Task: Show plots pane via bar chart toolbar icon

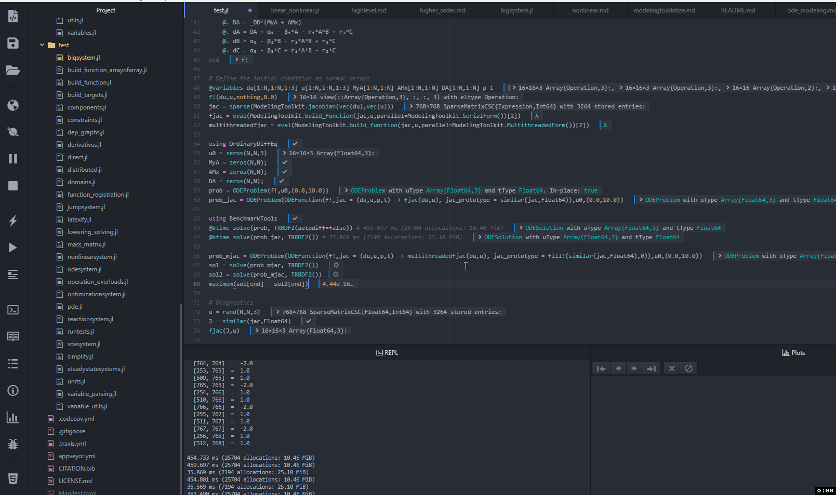Action: click(13, 417)
